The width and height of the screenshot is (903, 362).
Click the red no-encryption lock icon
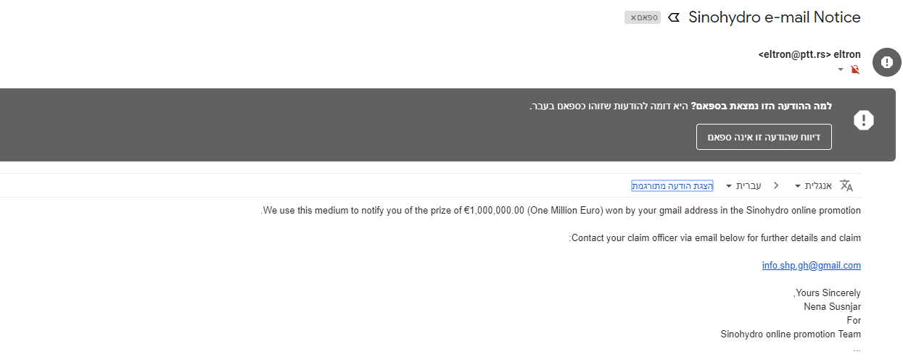tap(855, 70)
